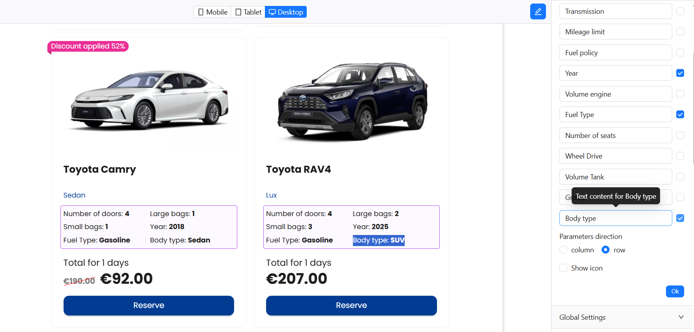Expand the Global Settings section

[x=621, y=317]
